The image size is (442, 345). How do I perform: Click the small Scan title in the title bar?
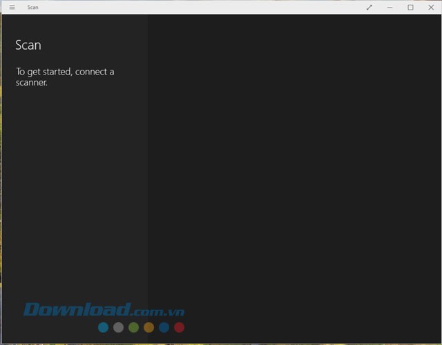(32, 8)
